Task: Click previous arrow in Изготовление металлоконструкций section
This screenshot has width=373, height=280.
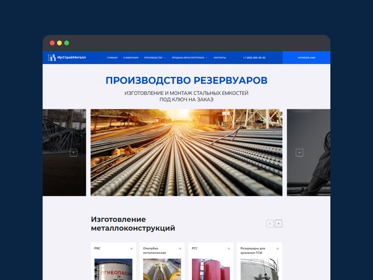Action: pos(270,223)
